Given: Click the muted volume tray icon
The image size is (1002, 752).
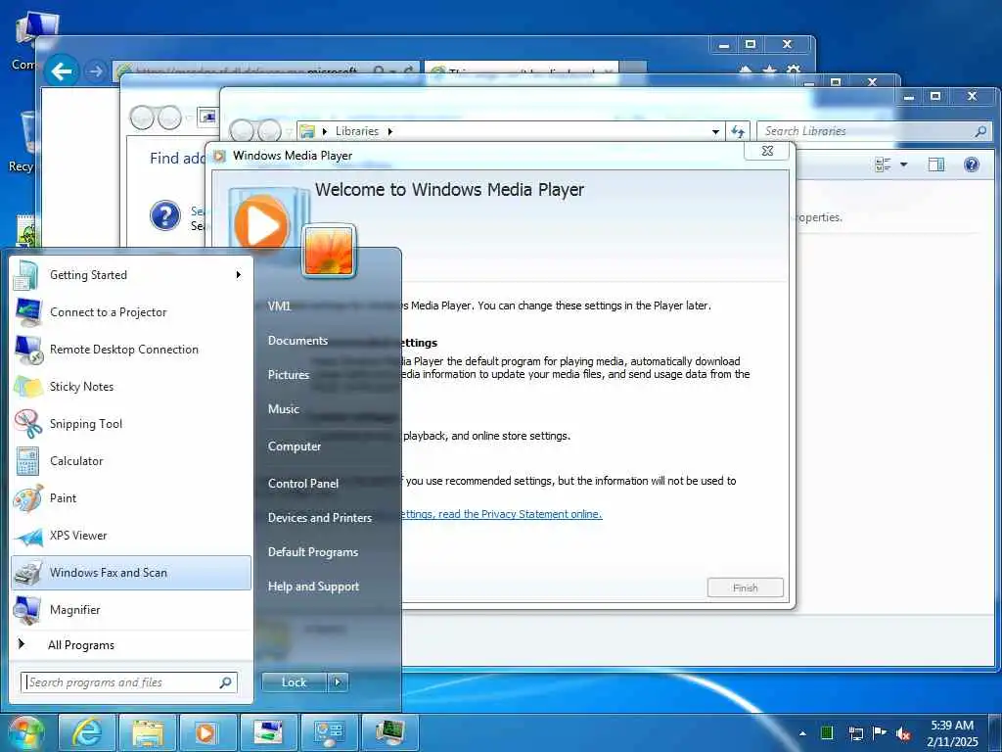Looking at the screenshot, I should pyautogui.click(x=903, y=734).
